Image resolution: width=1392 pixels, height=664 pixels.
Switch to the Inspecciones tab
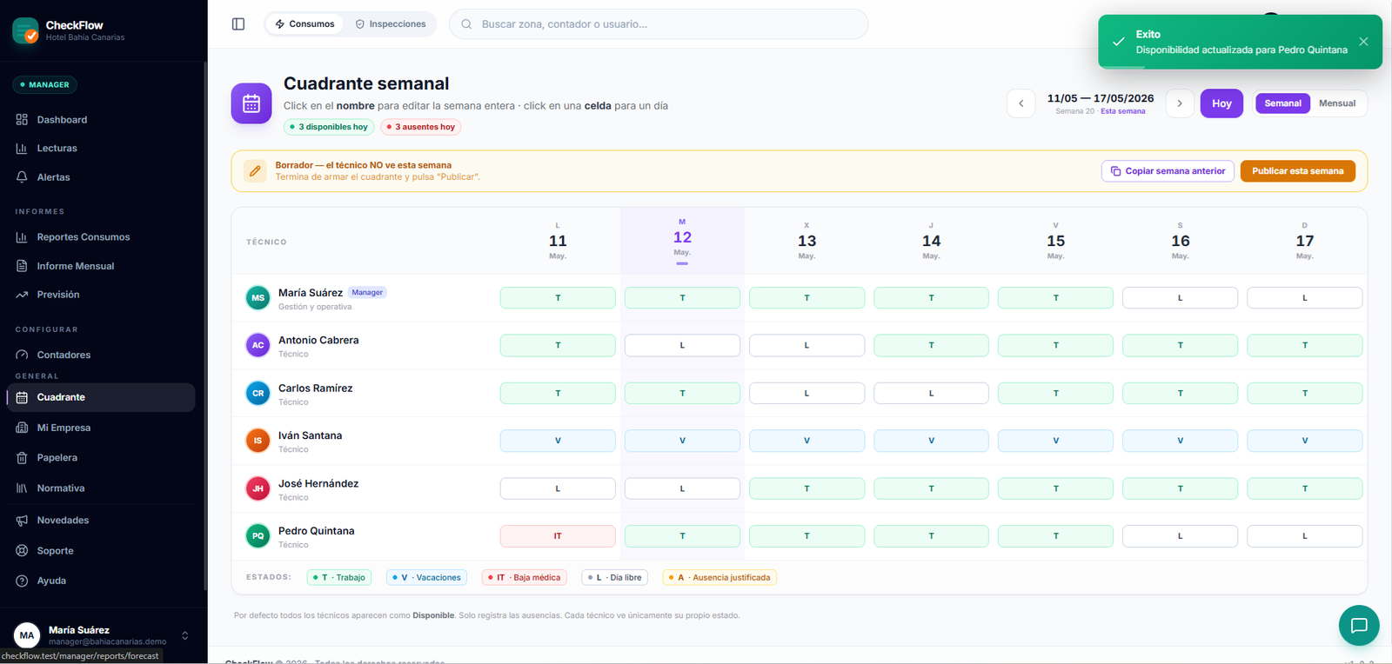point(391,24)
